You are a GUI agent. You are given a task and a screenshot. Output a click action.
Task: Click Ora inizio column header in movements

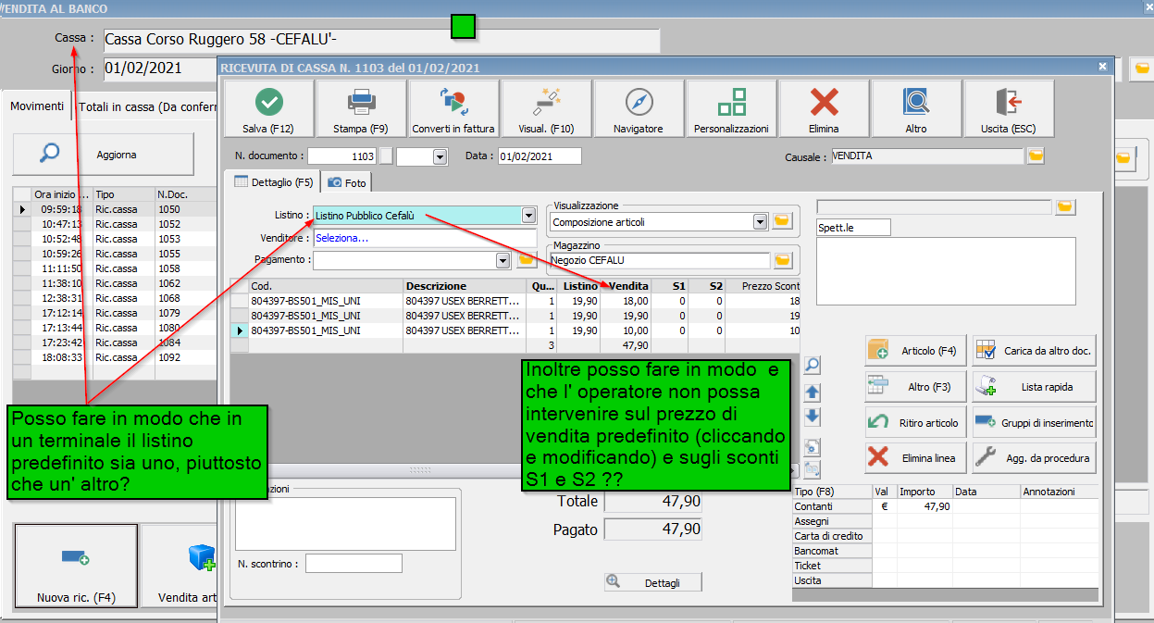61,194
